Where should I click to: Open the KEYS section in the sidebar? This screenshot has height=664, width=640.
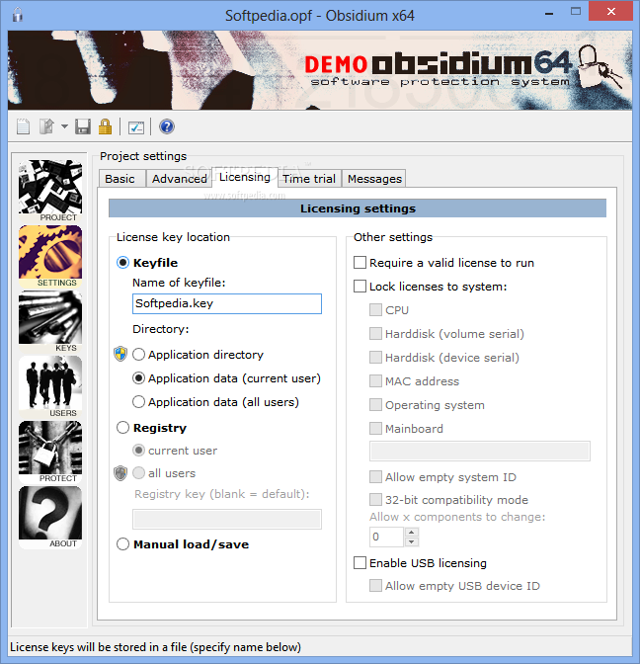tap(50, 321)
